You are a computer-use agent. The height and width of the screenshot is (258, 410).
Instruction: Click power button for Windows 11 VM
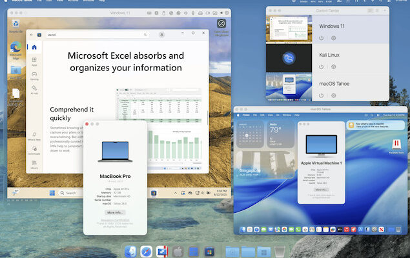pos(322,38)
